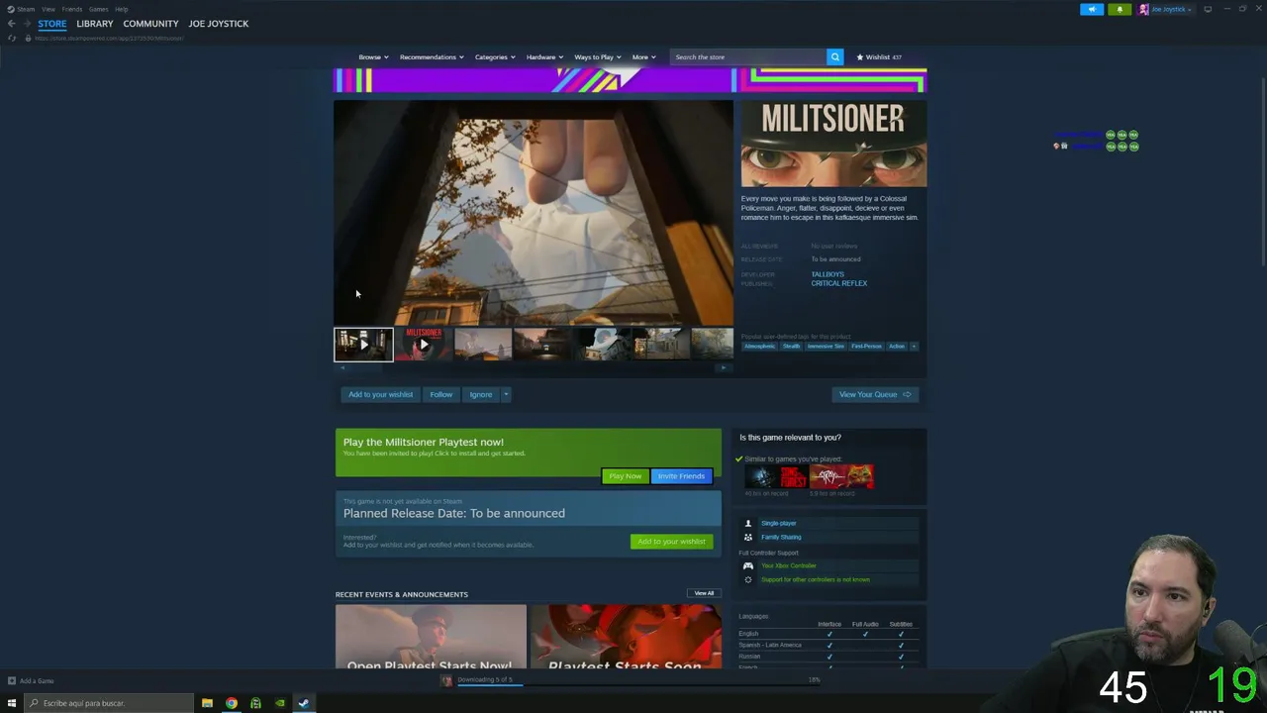The height and width of the screenshot is (713, 1267).
Task: Open CRITICAL REFLEX publisher link
Action: pyautogui.click(x=839, y=283)
